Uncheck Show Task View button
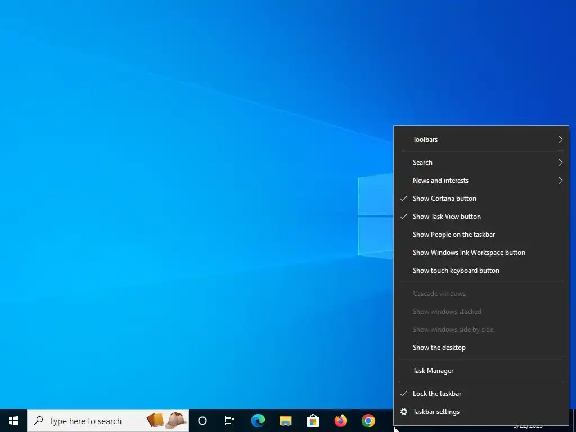The image size is (576, 432). click(x=481, y=217)
